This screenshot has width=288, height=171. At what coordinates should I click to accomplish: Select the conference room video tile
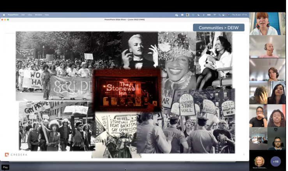258,139
